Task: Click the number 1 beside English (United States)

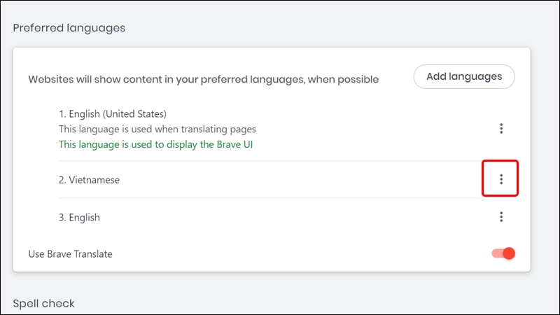Action: [x=62, y=113]
